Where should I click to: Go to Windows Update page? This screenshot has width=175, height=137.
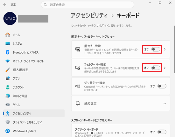coord(34,131)
